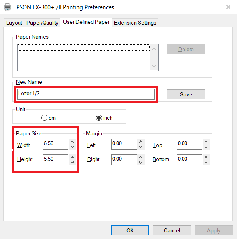Screen dimensions: 237x239
Task: Open the Paper/Quality tab
Action: (x=42, y=23)
